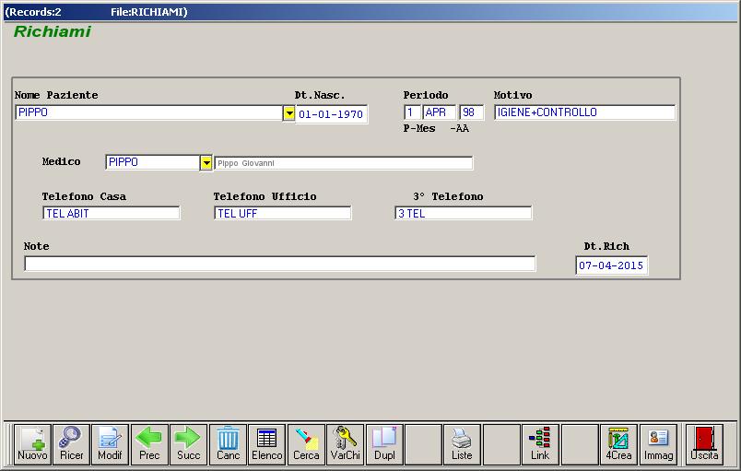741x471 pixels.
Task: Click the Nome Paziente field containing PIPPO
Action: tap(149, 112)
